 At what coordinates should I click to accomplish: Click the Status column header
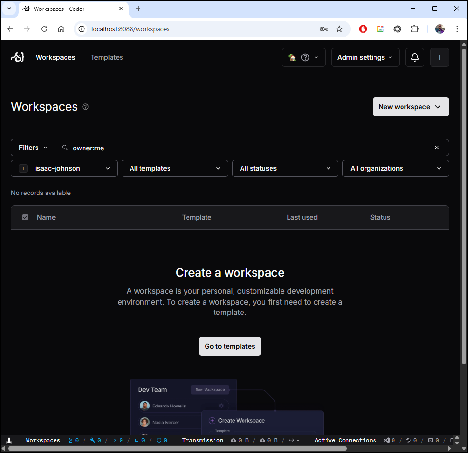point(380,217)
